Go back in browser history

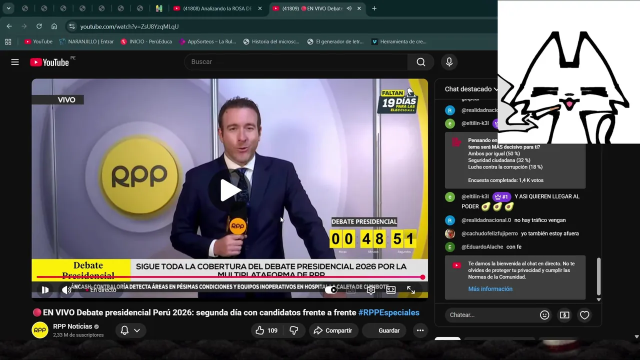9,26
